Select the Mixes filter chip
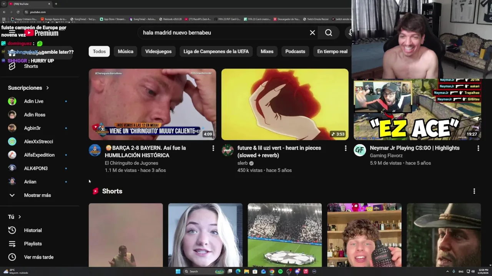 point(267,51)
